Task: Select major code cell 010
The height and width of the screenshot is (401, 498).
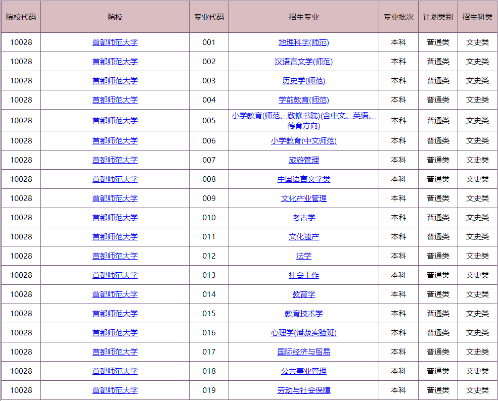Action: click(x=209, y=218)
